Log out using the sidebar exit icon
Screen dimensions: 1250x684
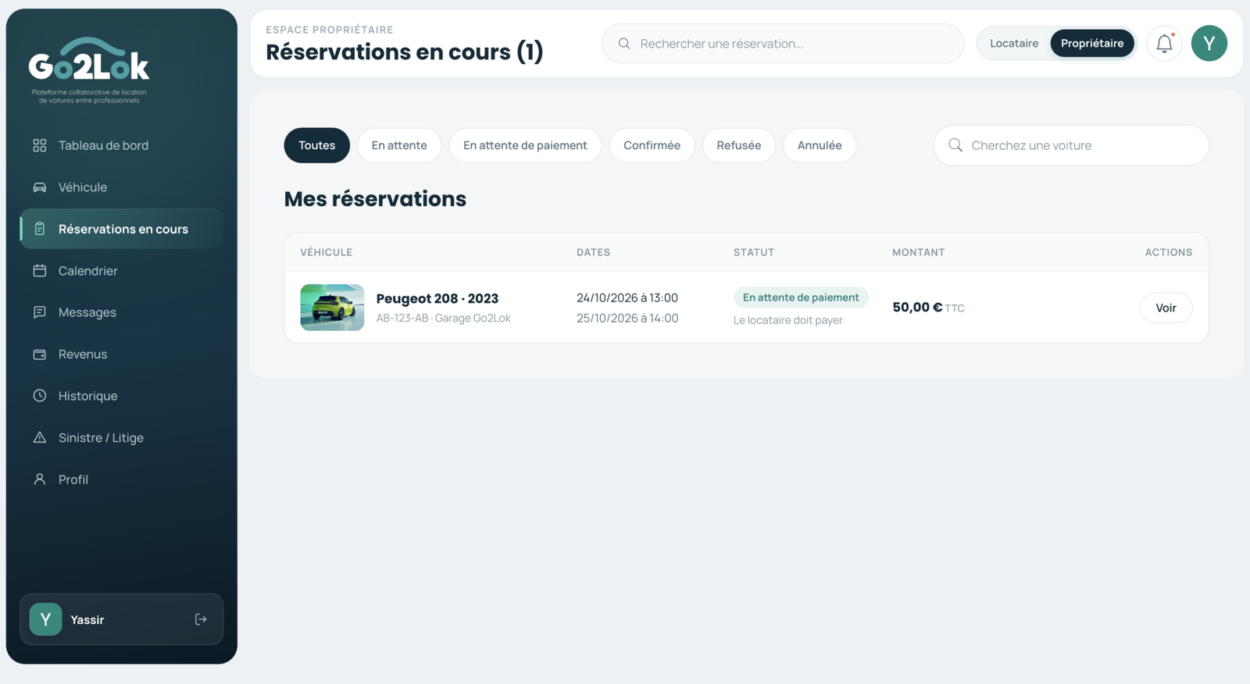[201, 619]
